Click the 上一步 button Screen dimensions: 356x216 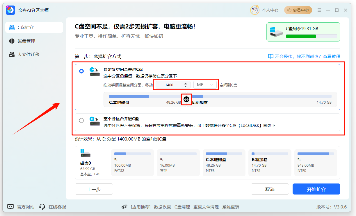click(x=94, y=189)
